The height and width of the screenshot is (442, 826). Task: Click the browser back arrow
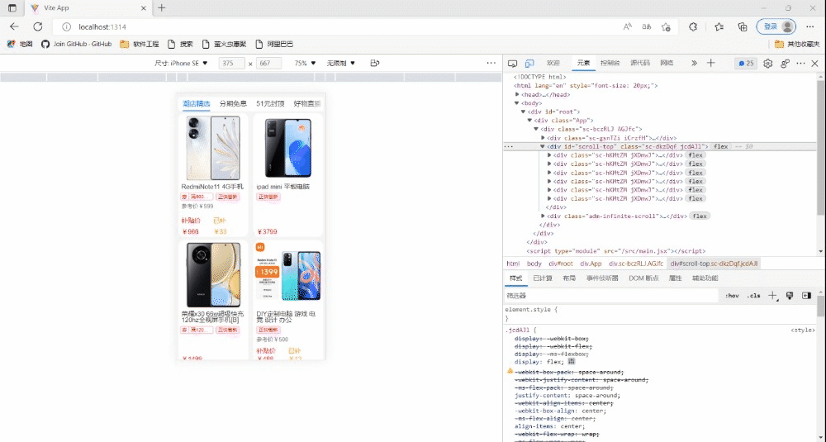pyautogui.click(x=14, y=26)
